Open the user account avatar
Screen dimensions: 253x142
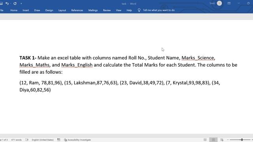(x=219, y=3)
